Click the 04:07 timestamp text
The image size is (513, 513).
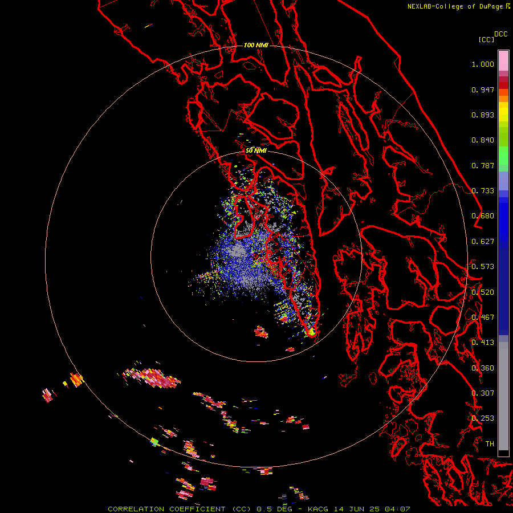pyautogui.click(x=397, y=509)
